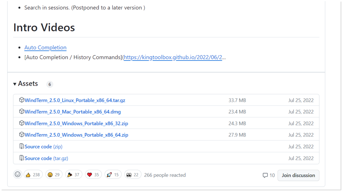This screenshot has width=342, height=191.
Task: Click the Assets count badge showing 6
Action: click(49, 84)
